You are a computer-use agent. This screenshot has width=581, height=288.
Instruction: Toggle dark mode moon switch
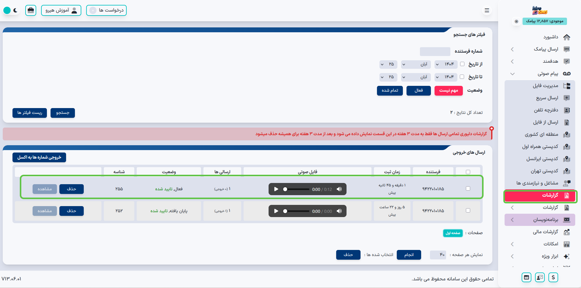coord(11,10)
